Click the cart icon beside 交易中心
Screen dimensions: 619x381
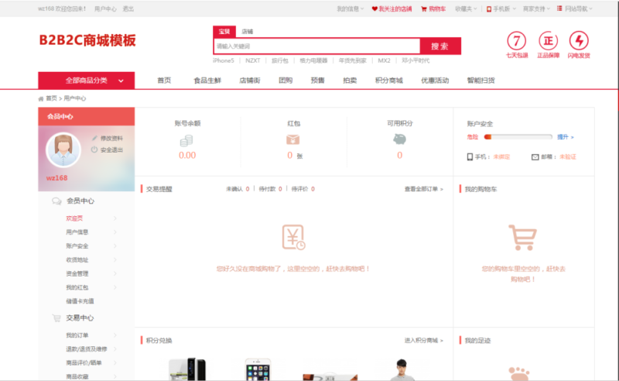(56, 317)
